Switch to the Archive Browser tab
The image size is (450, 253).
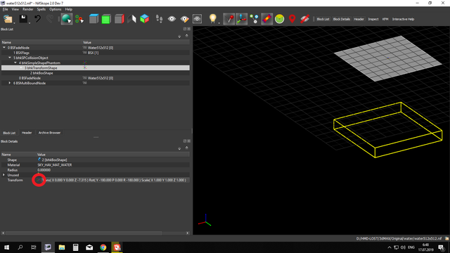coord(49,133)
